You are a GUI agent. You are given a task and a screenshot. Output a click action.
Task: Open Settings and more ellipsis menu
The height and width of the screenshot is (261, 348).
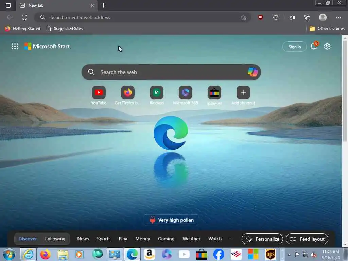tap(338, 17)
